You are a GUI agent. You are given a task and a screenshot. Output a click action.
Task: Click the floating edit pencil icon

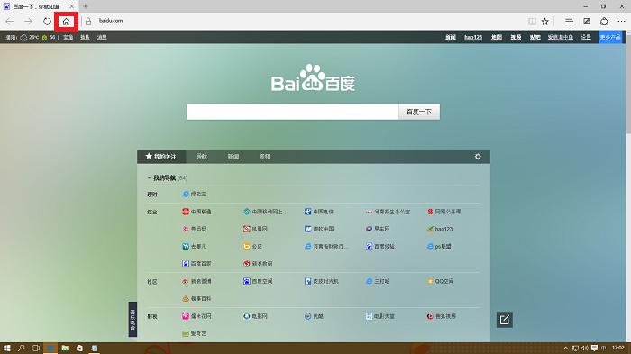[504, 320]
